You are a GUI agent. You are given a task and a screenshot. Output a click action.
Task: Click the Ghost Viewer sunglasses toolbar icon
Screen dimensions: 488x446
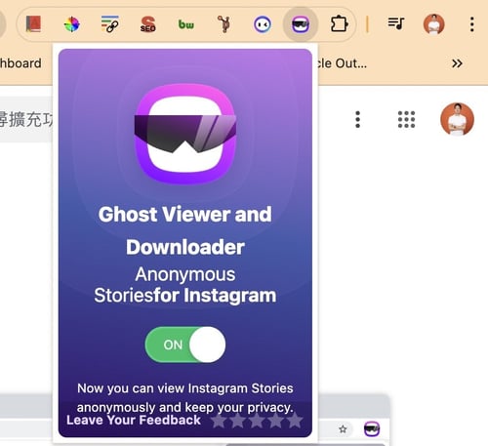click(301, 24)
